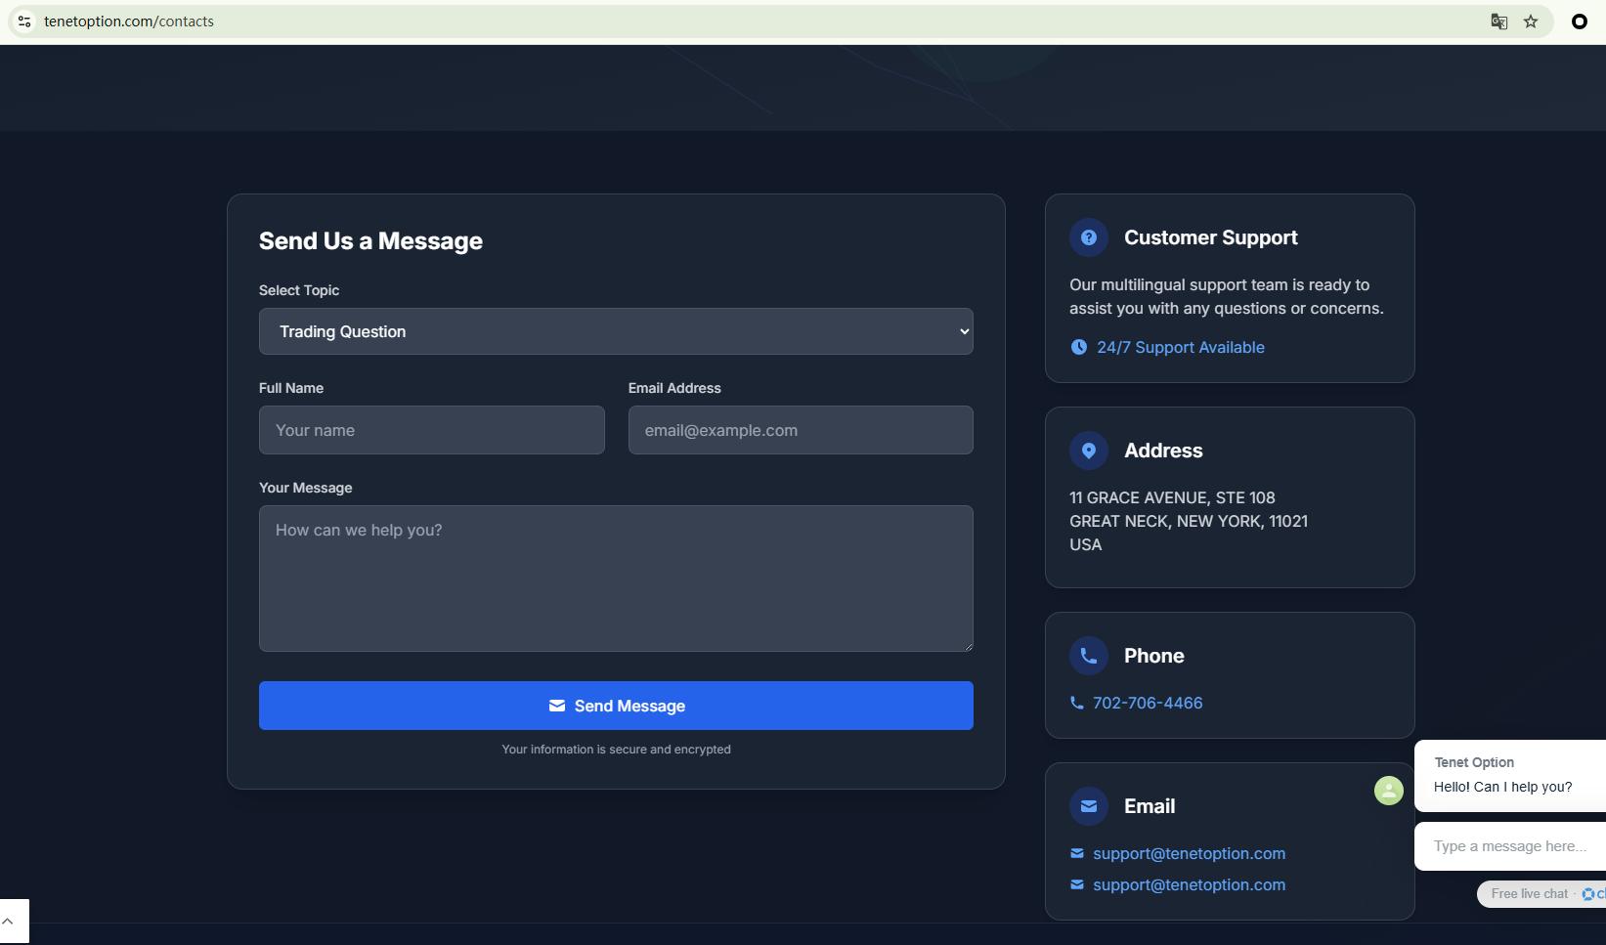Click the Customer Support question mark icon
Image resolution: width=1606 pixels, height=945 pixels.
tap(1088, 237)
